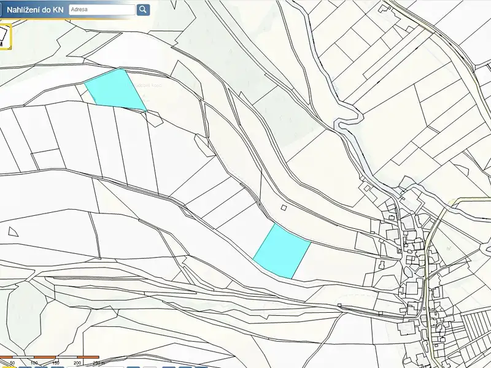Select the lower cyan highlighted parcel
Image resolution: width=491 pixels, height=368 pixels.
tap(282, 251)
